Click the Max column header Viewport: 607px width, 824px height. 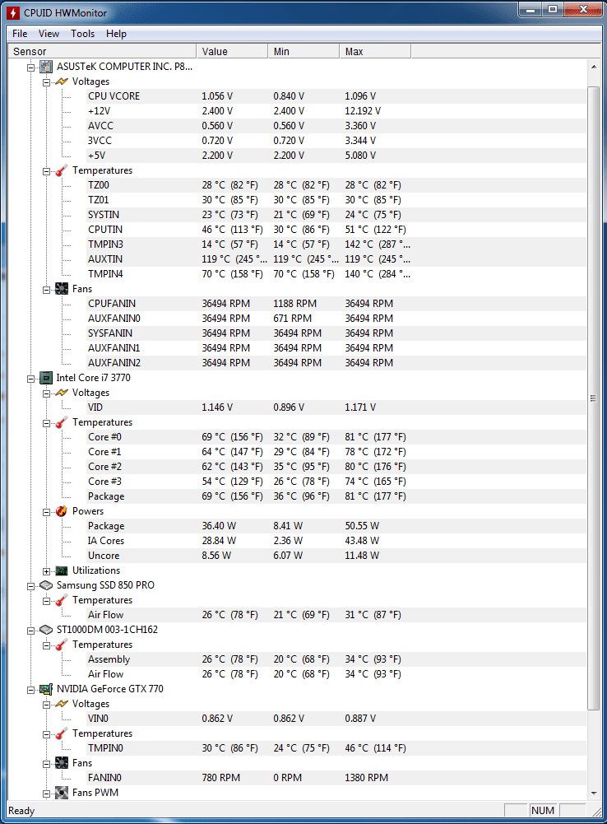click(x=375, y=51)
